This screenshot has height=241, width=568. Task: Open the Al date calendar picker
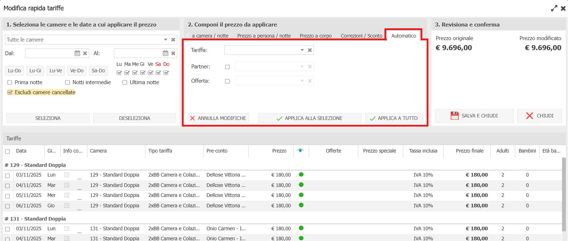point(165,53)
